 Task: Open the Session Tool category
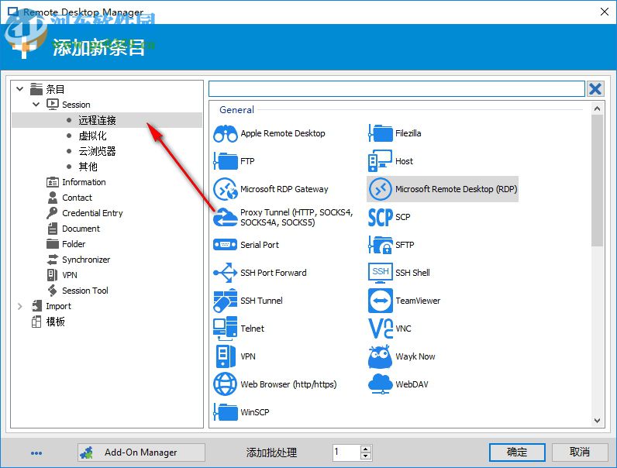point(85,291)
